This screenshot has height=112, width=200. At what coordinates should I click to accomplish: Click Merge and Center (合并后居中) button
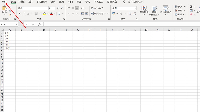(x=99, y=14)
